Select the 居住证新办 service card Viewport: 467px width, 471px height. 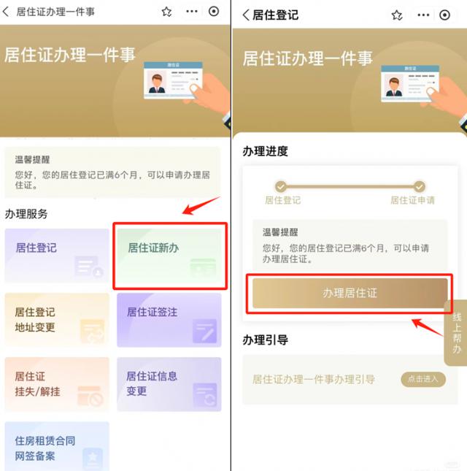tap(169, 256)
